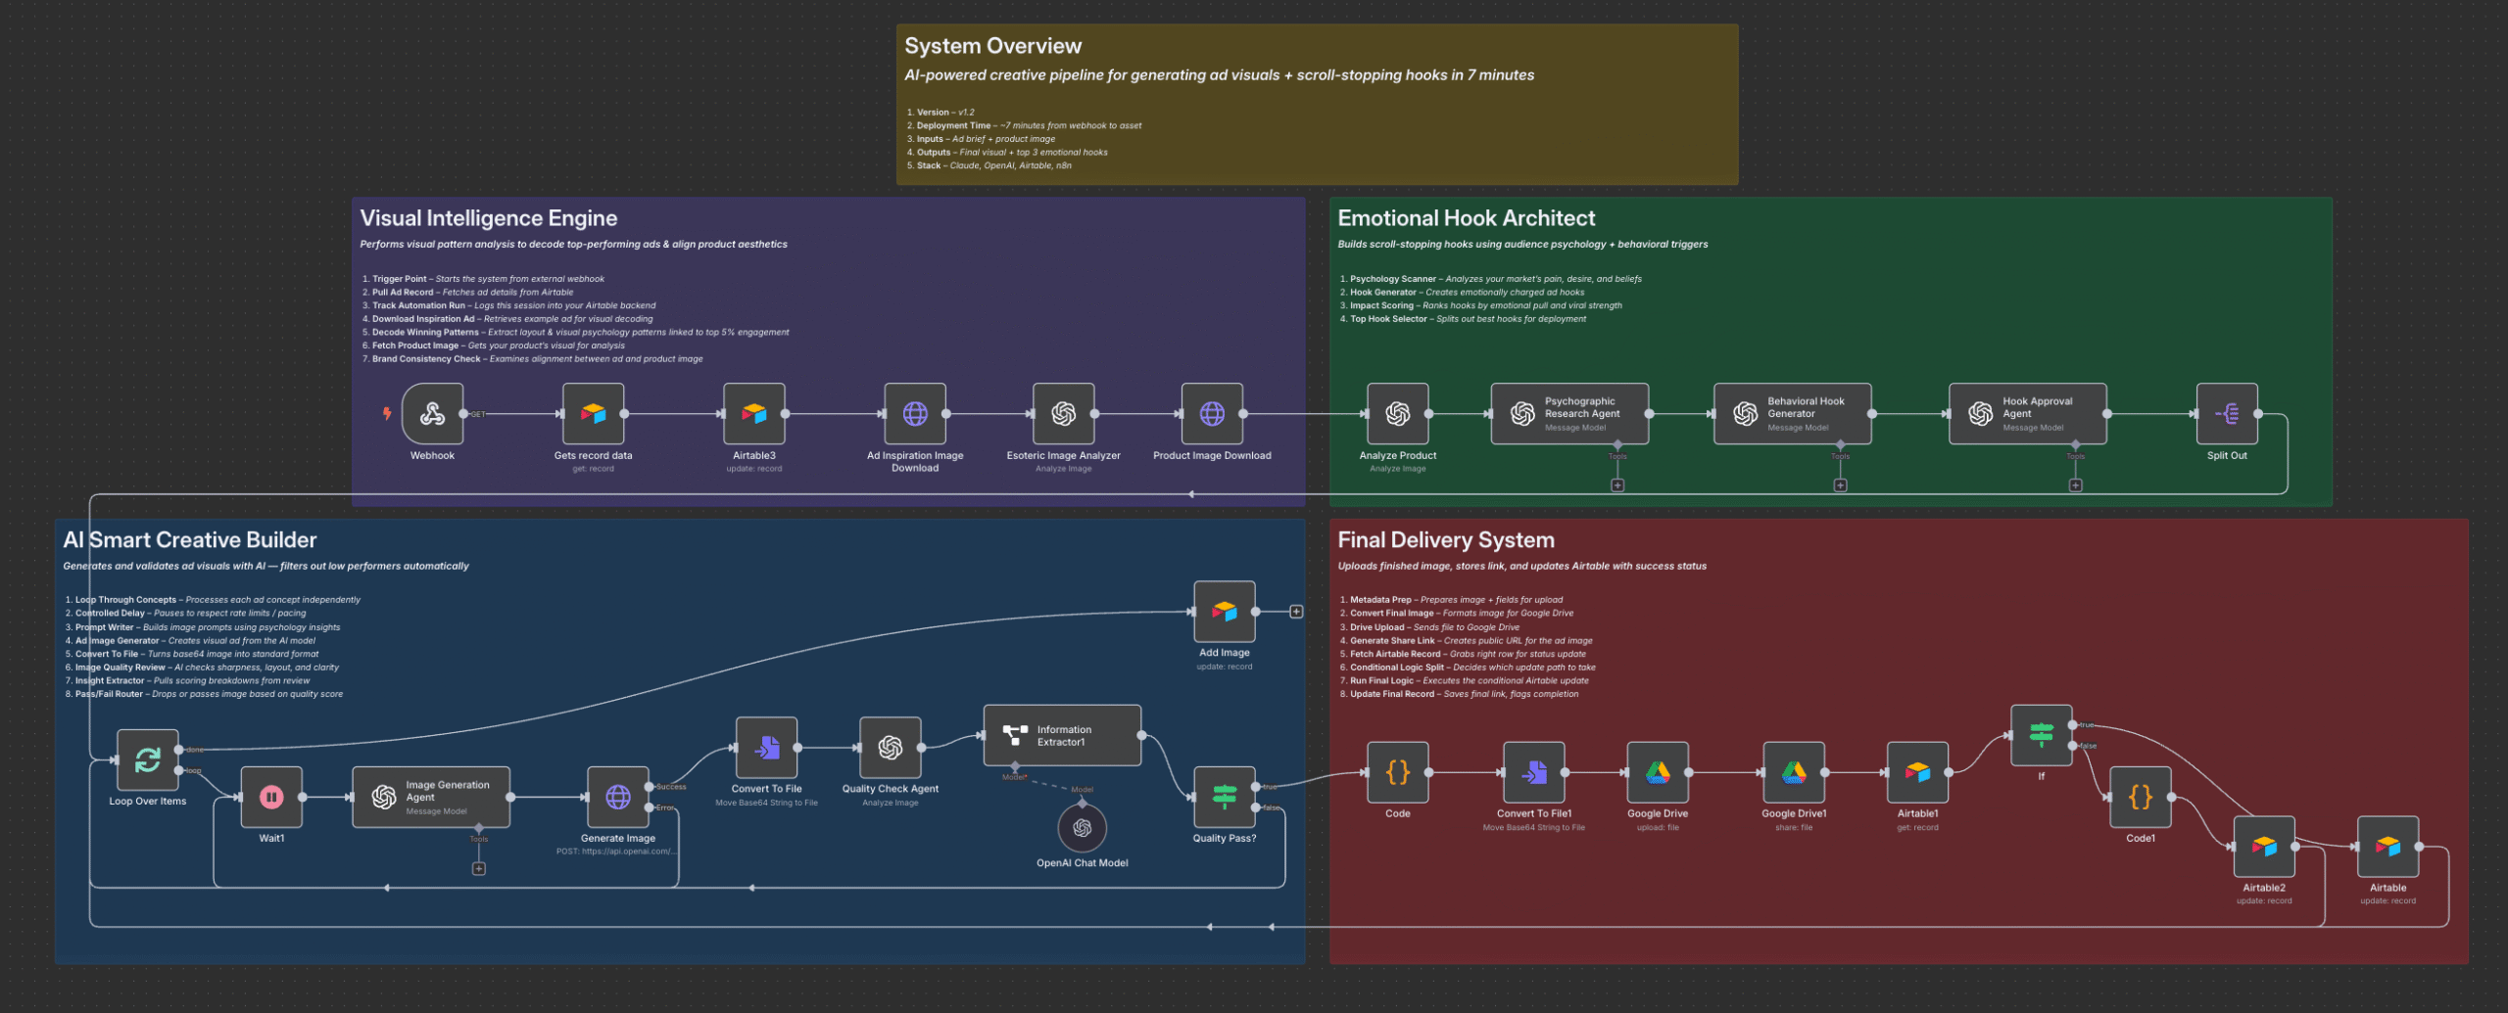Add tool under Image Generation Agent
Screen dimensions: 2508x1013
[x=478, y=868]
